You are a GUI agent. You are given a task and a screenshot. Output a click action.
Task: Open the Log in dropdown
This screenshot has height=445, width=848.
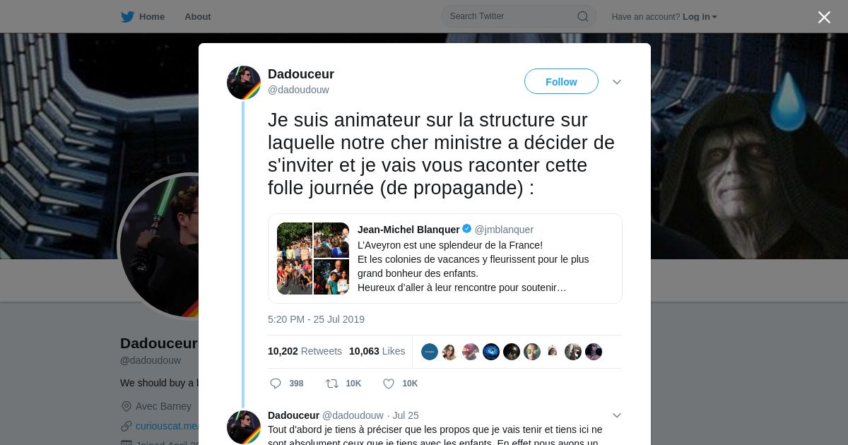[700, 17]
